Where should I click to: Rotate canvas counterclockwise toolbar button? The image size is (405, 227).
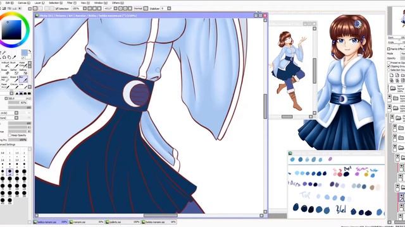pos(120,8)
